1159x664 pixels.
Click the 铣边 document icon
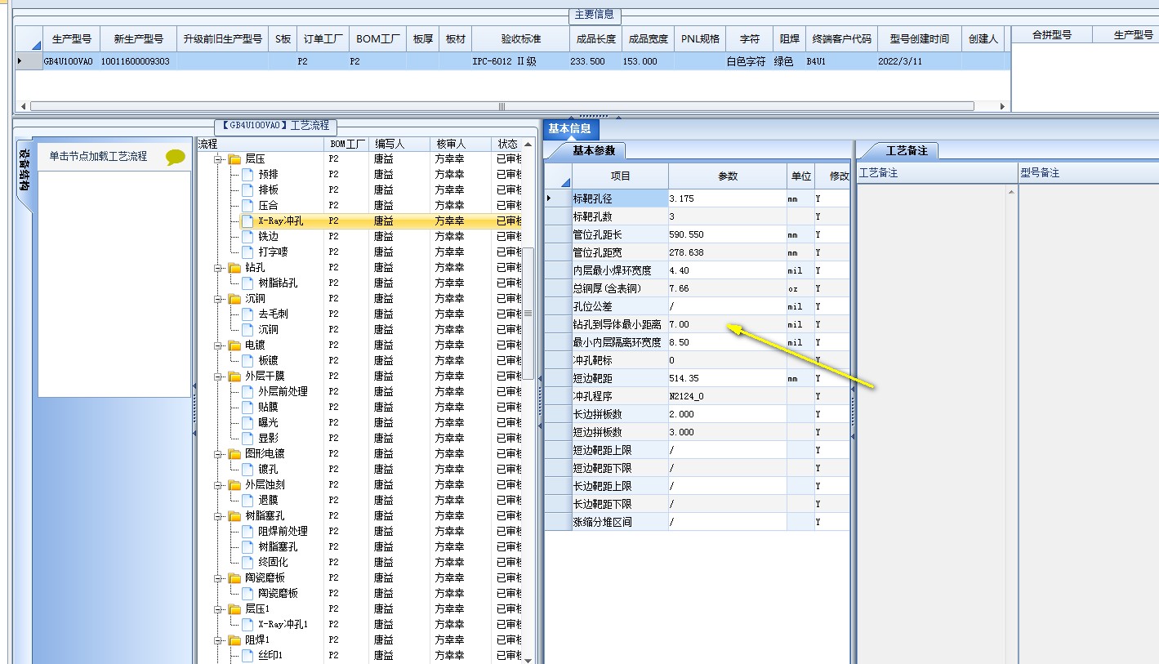[x=247, y=237]
